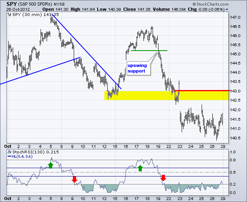Click the Close 141.35 value

137,10
